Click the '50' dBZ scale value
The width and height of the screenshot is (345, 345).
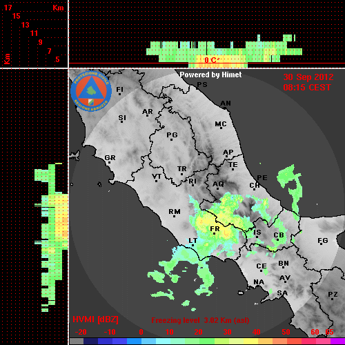286,332
